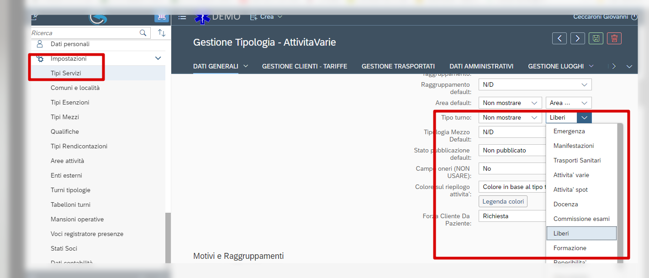Open the Raggruppamento default dropdown
The image size is (649, 278).
[535, 84]
